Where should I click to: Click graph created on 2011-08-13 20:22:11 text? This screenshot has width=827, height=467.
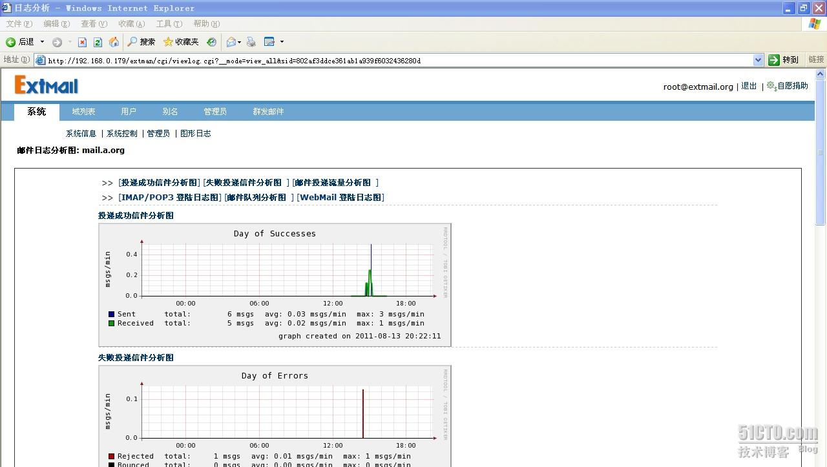[360, 336]
